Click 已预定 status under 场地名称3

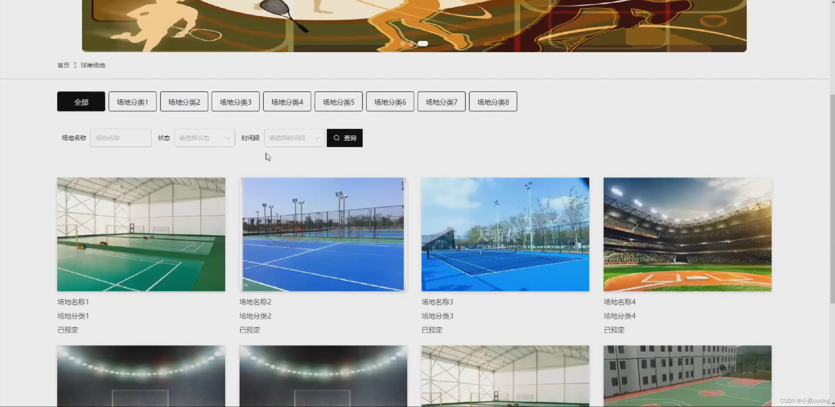tap(432, 330)
